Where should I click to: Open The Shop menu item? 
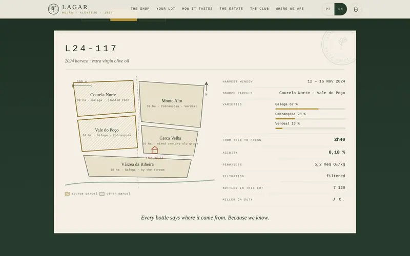[140, 9]
